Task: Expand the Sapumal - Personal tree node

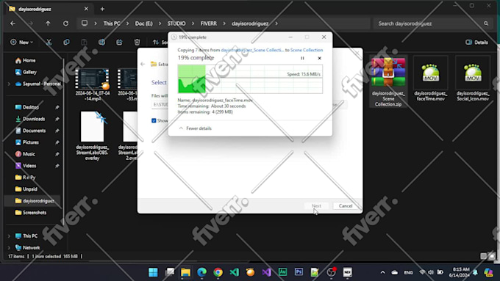Action: (x=9, y=84)
